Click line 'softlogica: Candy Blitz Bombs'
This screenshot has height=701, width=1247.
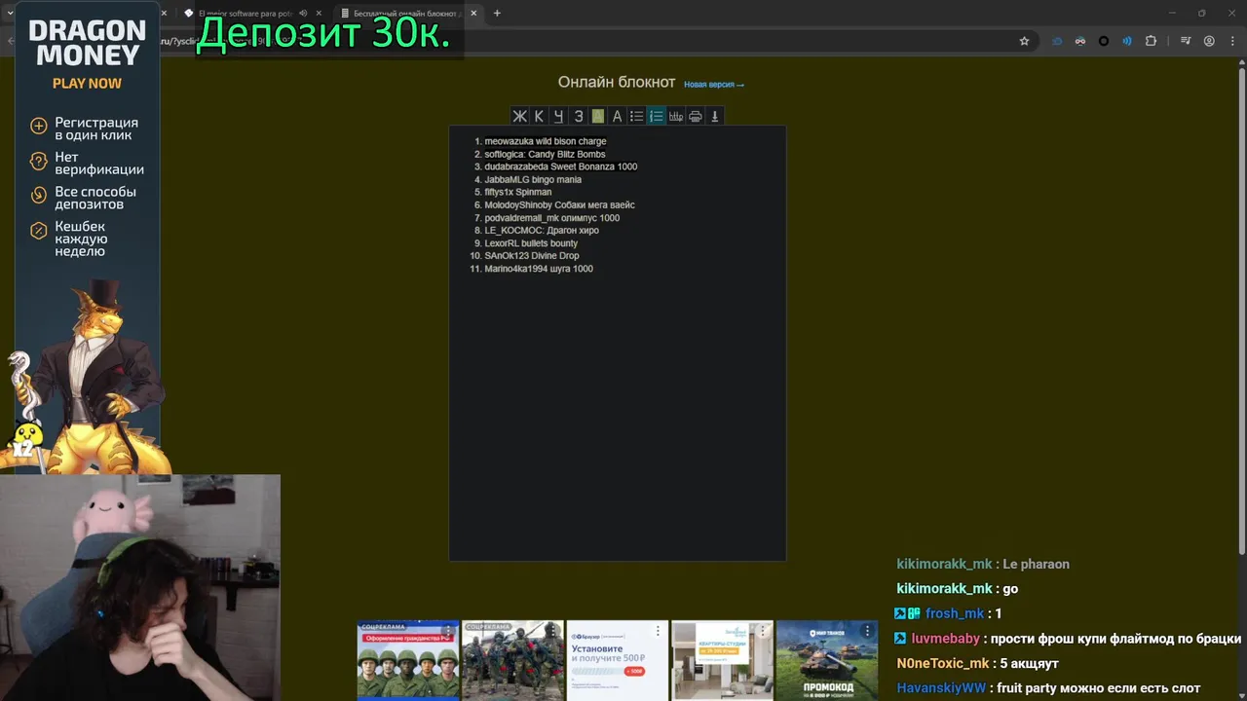coord(545,154)
